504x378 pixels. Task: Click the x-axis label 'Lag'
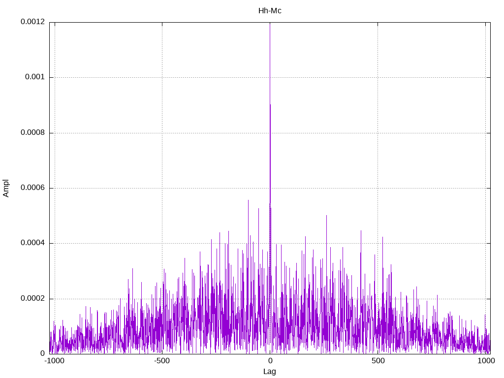point(269,372)
